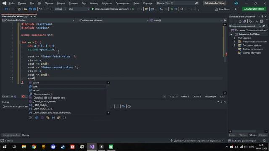269x151 pixels.
Task: Toggle word wrap icon in Output panel
Action: coord(123,107)
